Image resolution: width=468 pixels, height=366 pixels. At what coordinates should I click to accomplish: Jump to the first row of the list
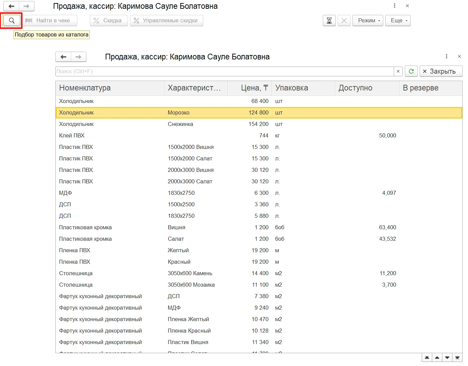click(x=427, y=358)
